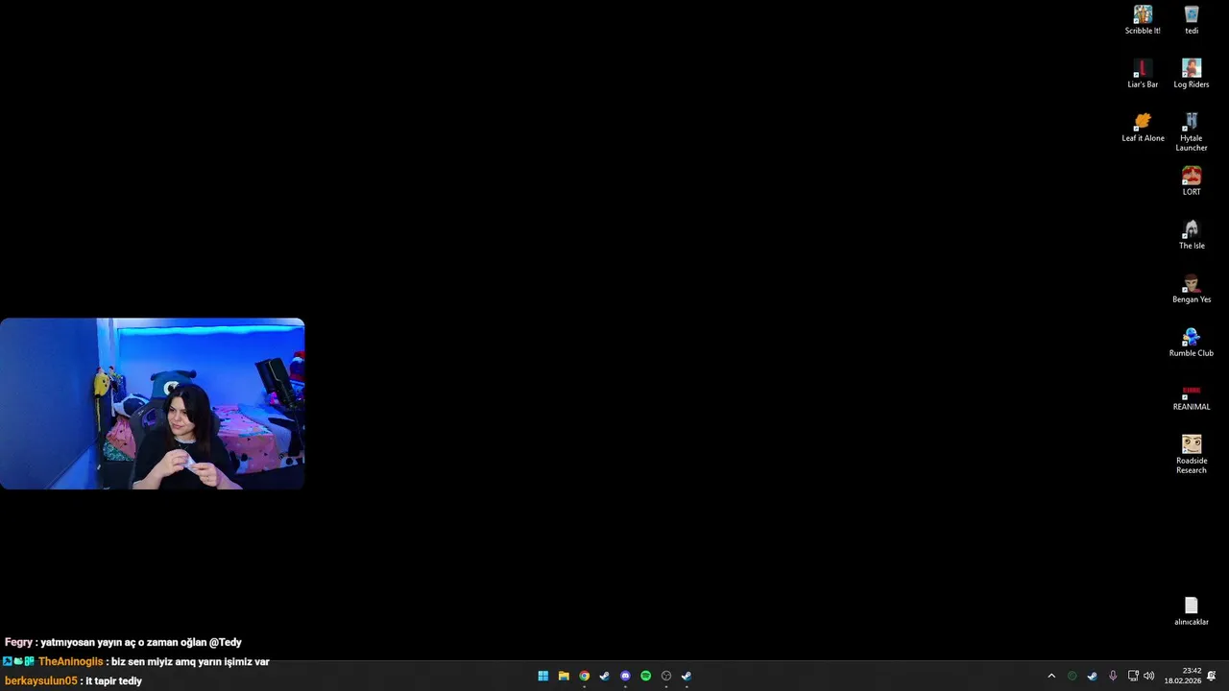Click the green circle tray icon
The width and height of the screenshot is (1229, 691).
pos(1072,676)
